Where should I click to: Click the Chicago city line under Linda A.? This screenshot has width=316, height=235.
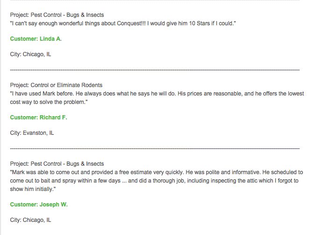click(x=30, y=54)
